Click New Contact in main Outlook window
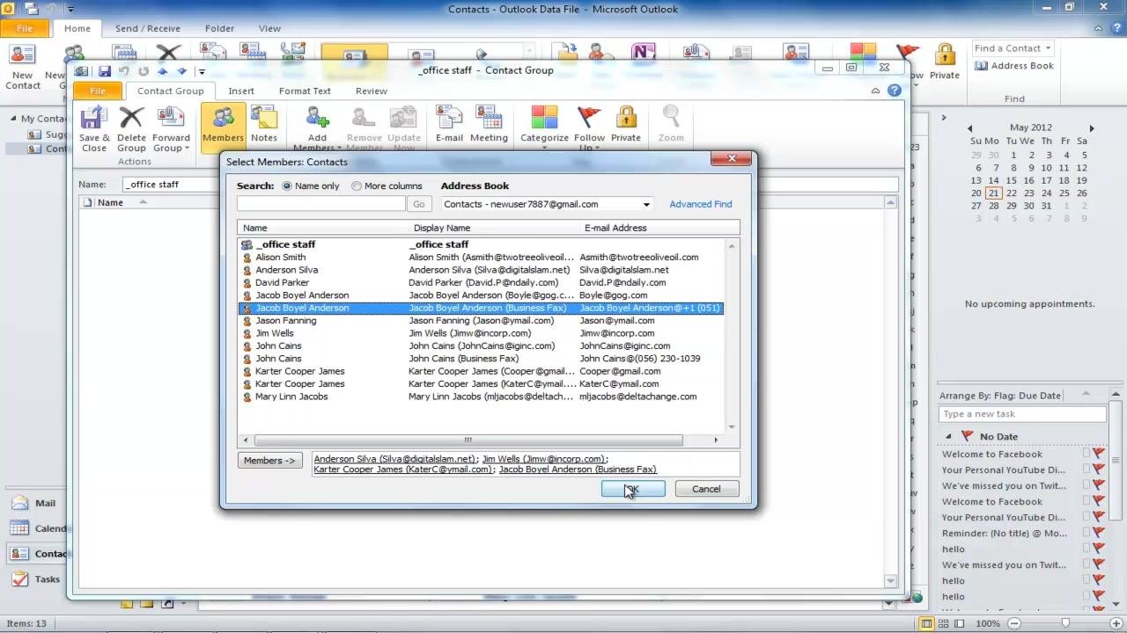1127x633 pixels. pyautogui.click(x=23, y=68)
